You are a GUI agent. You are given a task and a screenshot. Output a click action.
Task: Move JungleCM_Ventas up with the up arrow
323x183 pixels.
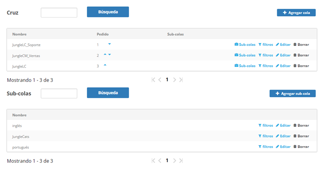click(105, 54)
